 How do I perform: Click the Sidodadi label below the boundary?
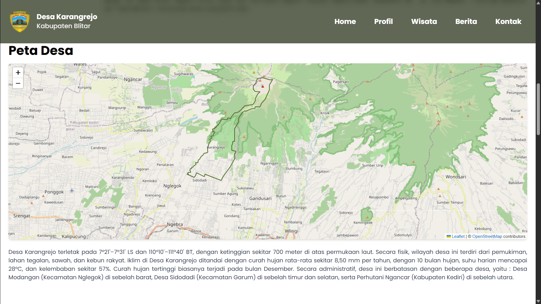(x=199, y=180)
